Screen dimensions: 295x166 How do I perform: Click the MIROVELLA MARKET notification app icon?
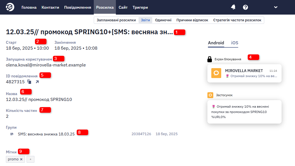point(216,73)
